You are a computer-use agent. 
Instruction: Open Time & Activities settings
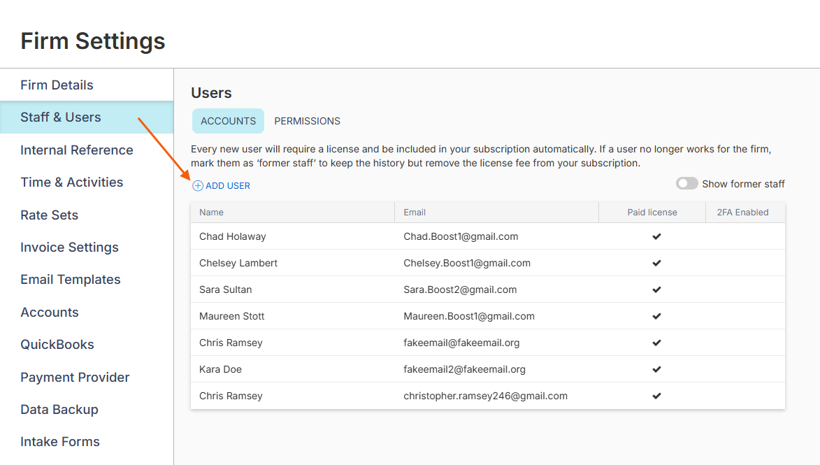pyautogui.click(x=71, y=182)
